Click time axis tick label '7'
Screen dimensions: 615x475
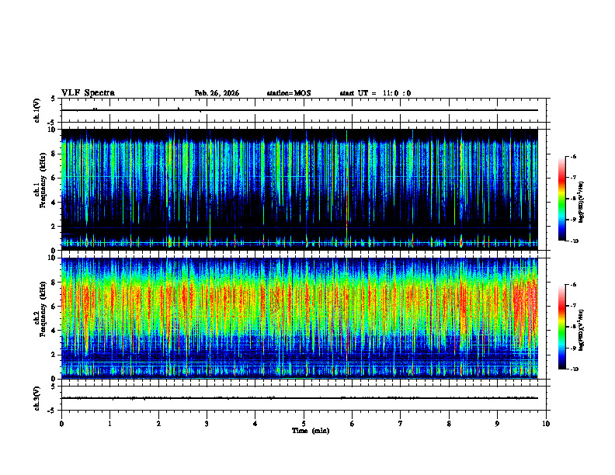pos(401,424)
